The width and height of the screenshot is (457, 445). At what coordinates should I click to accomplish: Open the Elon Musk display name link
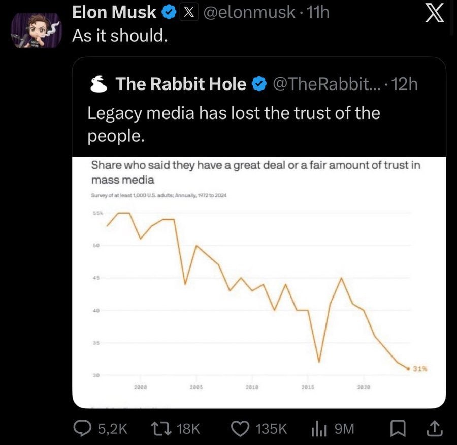click(114, 13)
